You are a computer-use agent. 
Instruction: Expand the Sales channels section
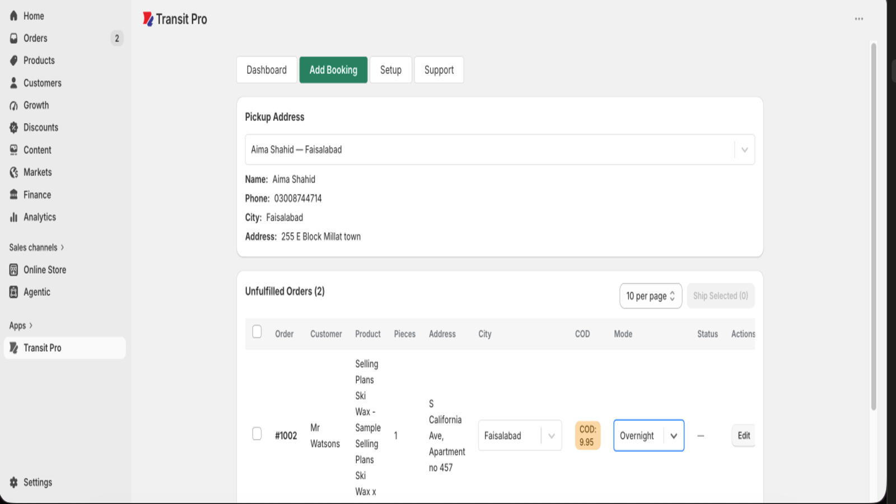[36, 247]
